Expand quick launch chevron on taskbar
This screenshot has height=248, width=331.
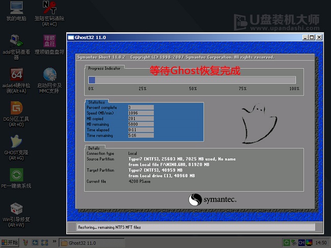(54, 242)
